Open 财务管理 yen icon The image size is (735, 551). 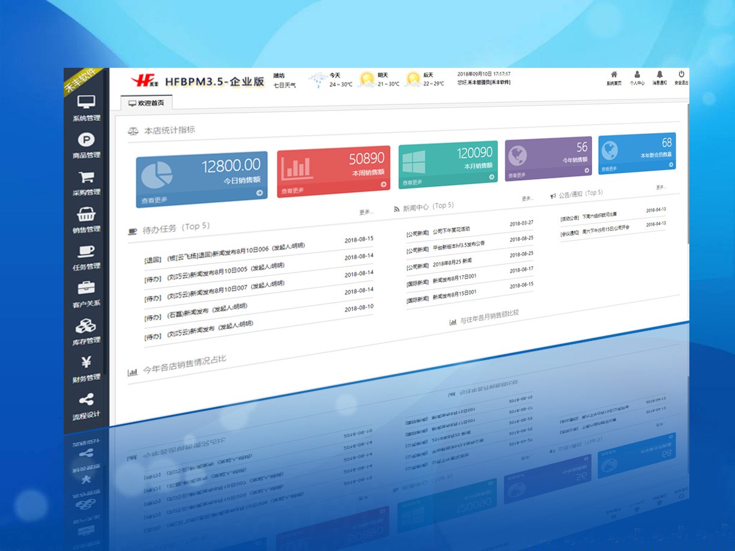tap(86, 363)
